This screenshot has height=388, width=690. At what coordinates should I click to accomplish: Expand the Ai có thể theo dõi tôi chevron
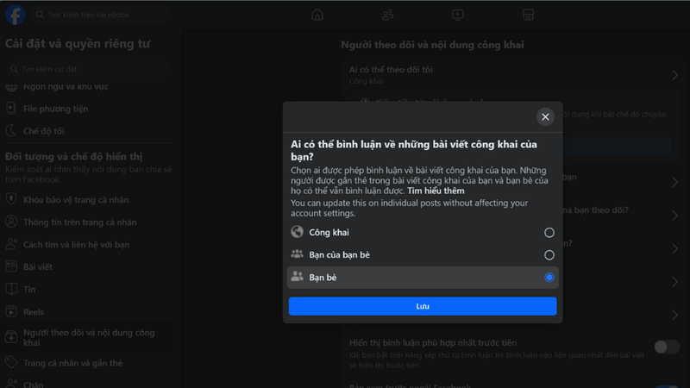point(674,75)
